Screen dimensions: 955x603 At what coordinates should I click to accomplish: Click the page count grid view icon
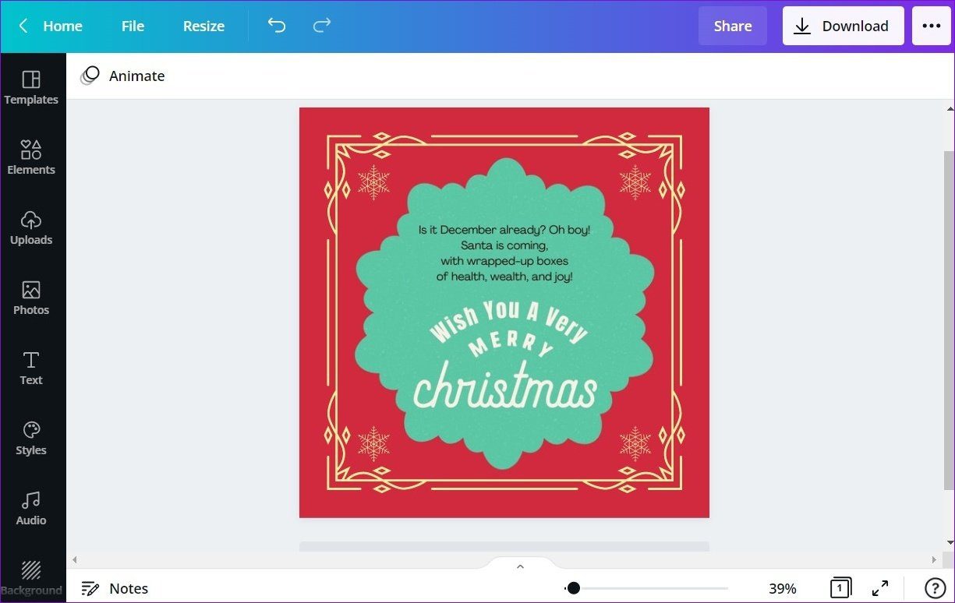tap(840, 588)
